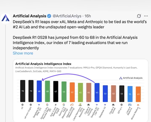Click the Artificial Analysis profile avatar
The height and width of the screenshot is (122, 151).
pyautogui.click(x=6, y=18)
